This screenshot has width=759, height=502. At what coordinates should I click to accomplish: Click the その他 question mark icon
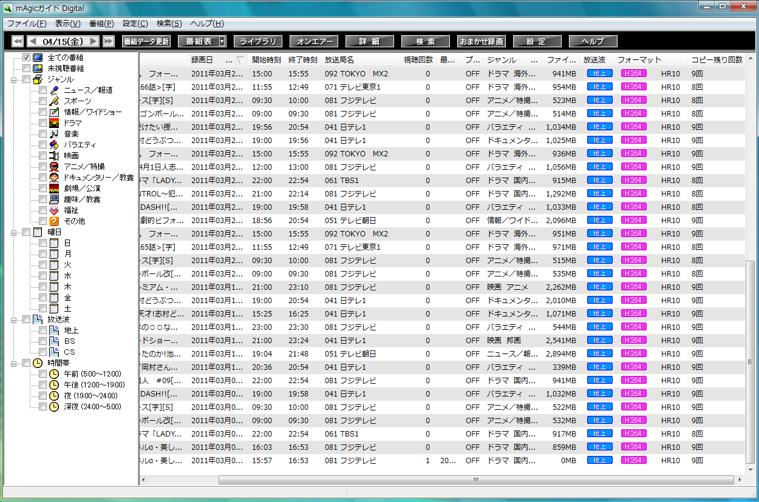pyautogui.click(x=54, y=221)
